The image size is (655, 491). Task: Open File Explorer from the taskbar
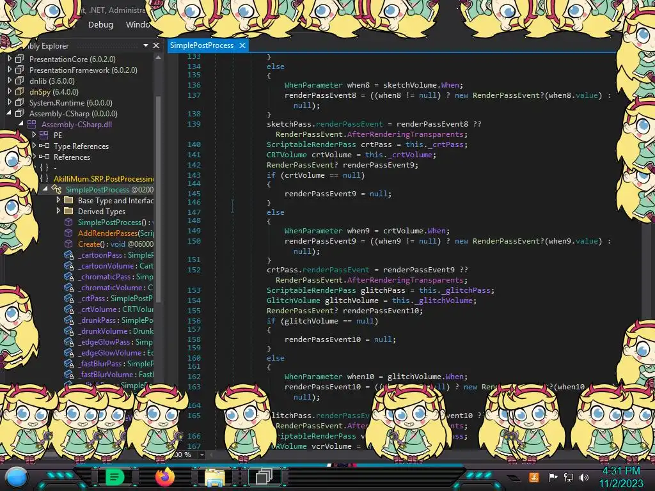click(x=215, y=477)
